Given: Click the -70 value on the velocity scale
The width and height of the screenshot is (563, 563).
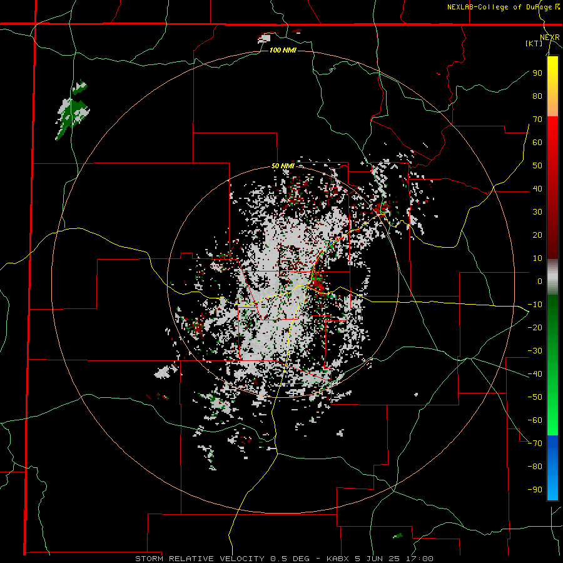Looking at the screenshot, I should pyautogui.click(x=535, y=444).
